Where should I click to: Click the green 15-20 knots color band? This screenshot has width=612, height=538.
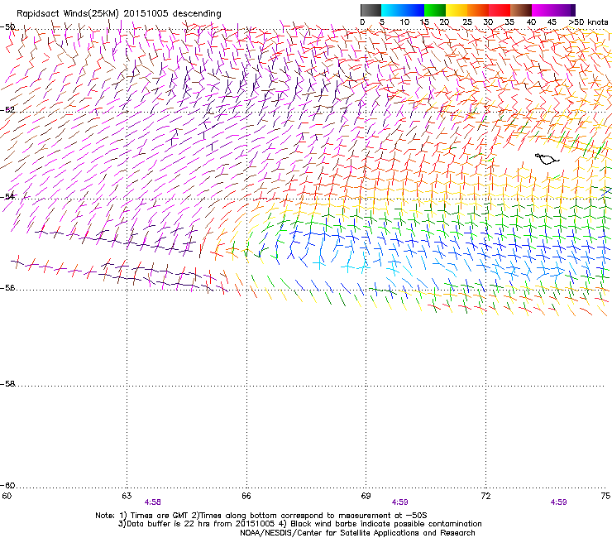click(x=435, y=10)
